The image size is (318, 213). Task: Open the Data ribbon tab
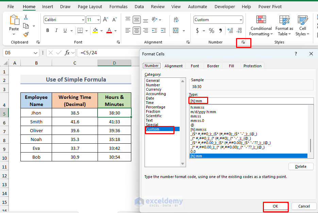pyautogui.click(x=139, y=7)
